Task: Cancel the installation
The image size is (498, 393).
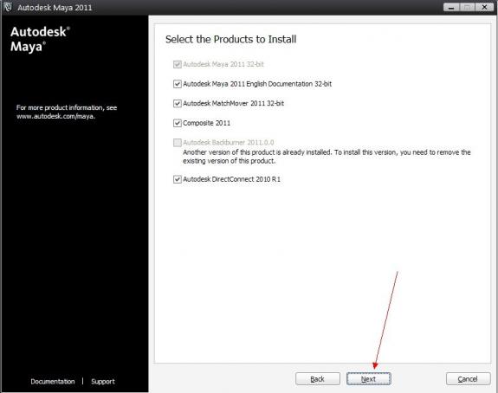Action: 468,379
